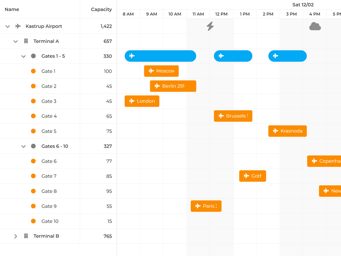Image resolution: width=341 pixels, height=256 pixels.
Task: Click the orange dot beside Gate 1
Action: pos(33,71)
